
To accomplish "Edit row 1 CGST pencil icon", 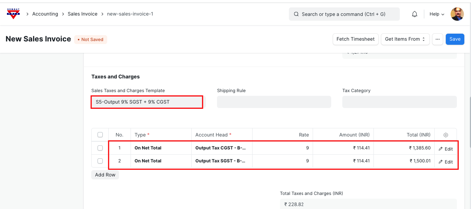I will click(441, 149).
